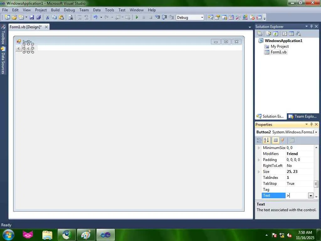Open the Toolbox via wrench-hammer icon
Viewport: 321px width, 241px height.
238,18
